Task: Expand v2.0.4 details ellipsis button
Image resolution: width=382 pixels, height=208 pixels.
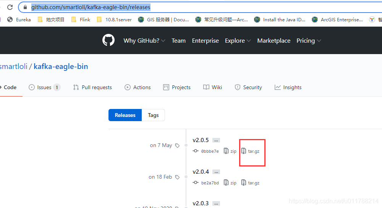Action: 216,172
